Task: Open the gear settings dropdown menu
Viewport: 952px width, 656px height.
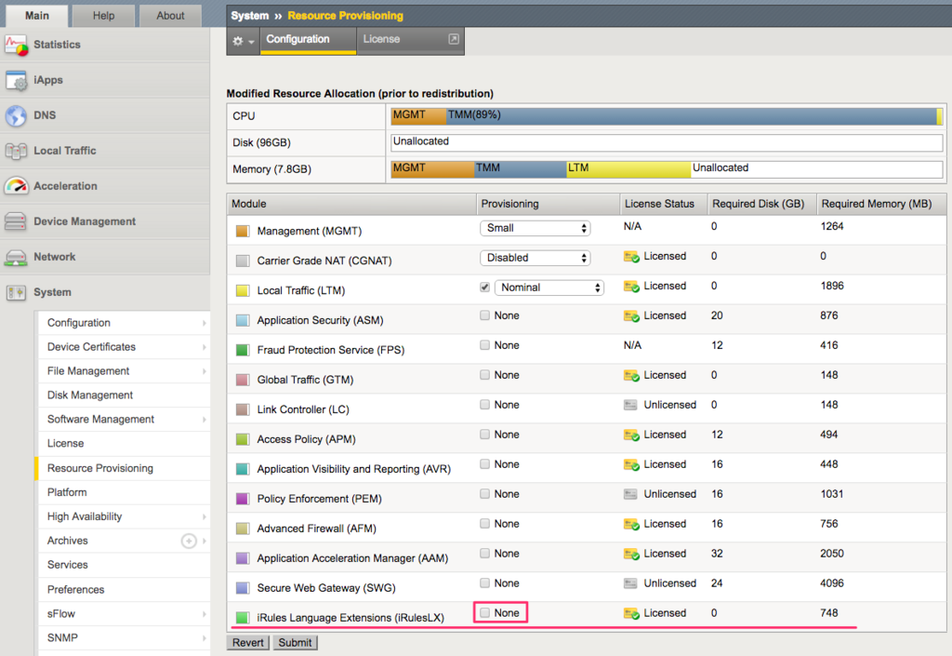Action: [243, 41]
